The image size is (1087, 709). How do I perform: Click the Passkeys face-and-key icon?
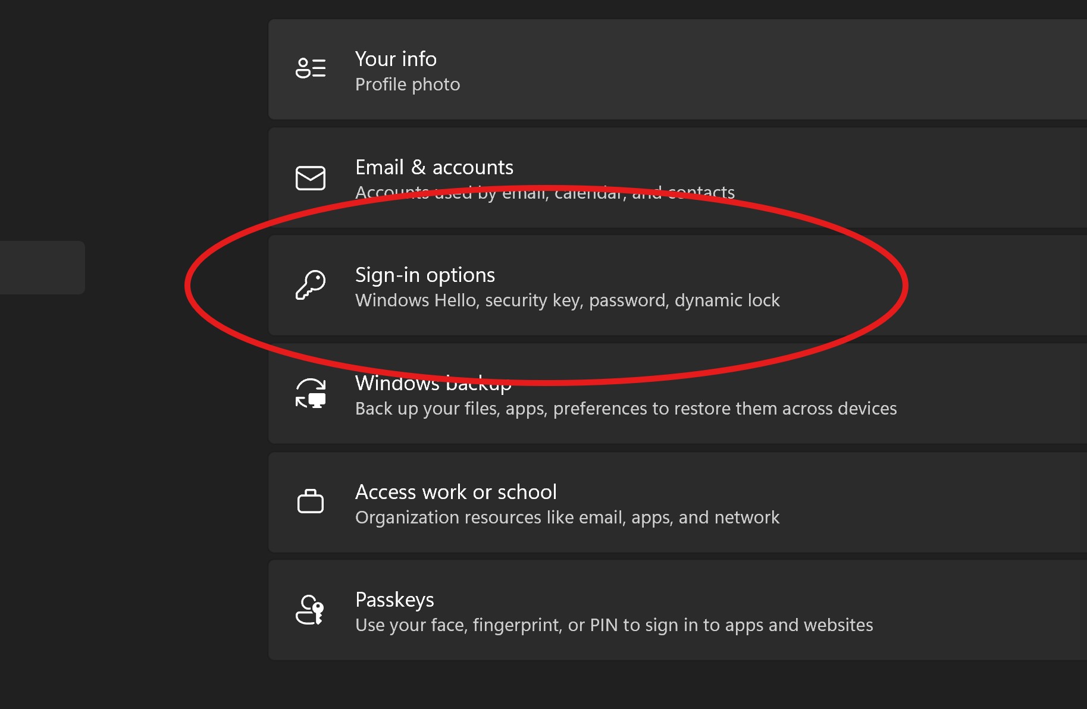(x=311, y=610)
